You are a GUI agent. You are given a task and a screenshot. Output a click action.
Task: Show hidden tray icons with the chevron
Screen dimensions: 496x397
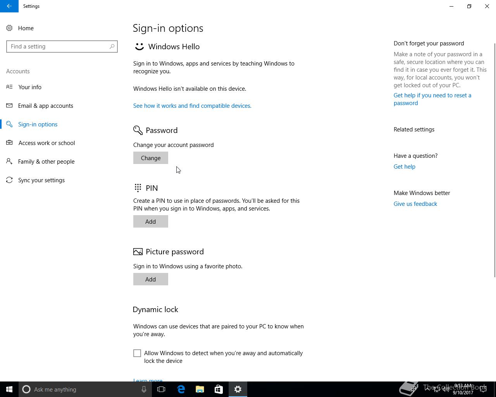[x=427, y=389]
